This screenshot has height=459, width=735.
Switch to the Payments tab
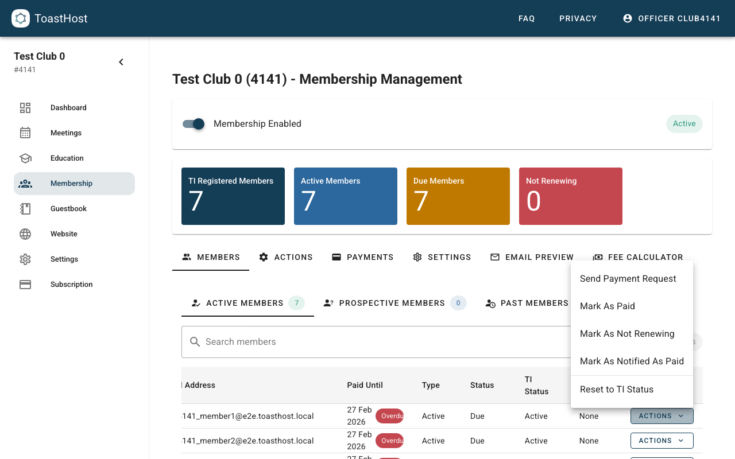(363, 257)
